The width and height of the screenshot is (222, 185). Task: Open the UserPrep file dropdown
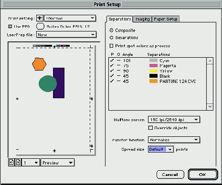(x=66, y=35)
